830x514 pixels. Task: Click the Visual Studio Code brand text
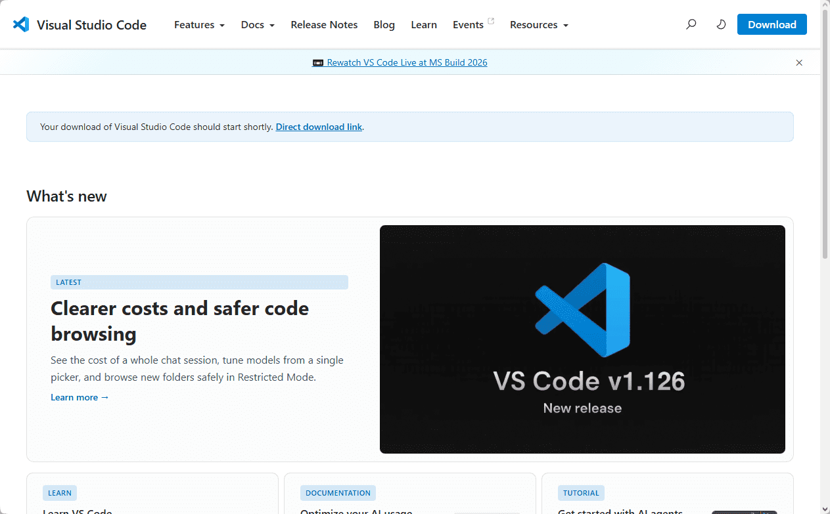91,25
